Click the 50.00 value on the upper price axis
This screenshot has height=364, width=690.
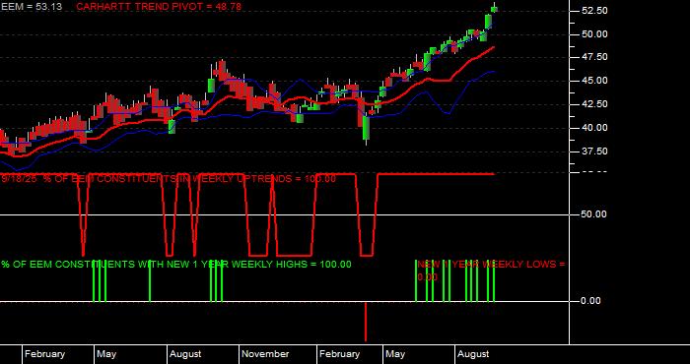(x=594, y=34)
